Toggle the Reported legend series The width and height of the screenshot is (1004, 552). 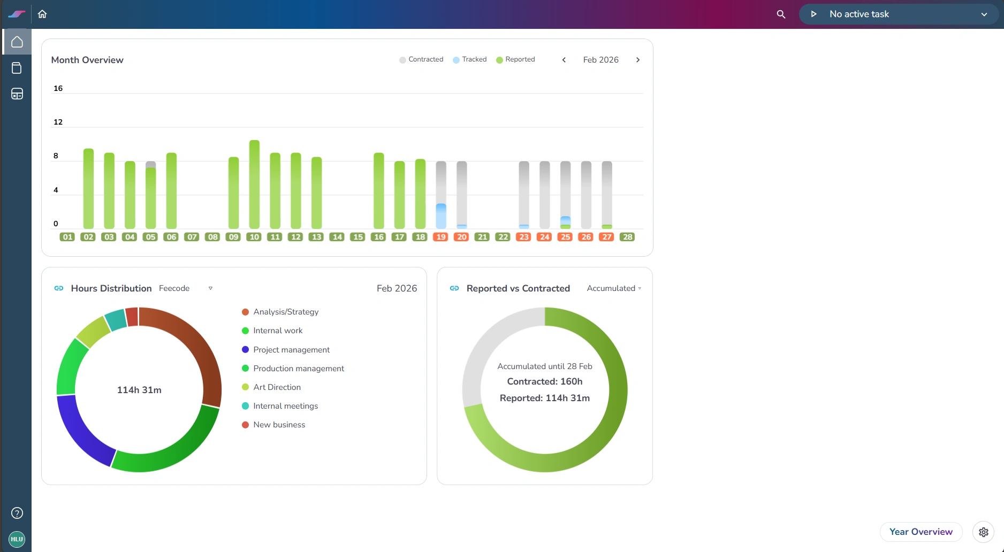pyautogui.click(x=515, y=59)
